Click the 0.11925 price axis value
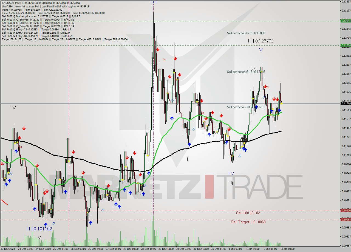Image resolution: width=351 pixels, height=252 pixels. 346,92
